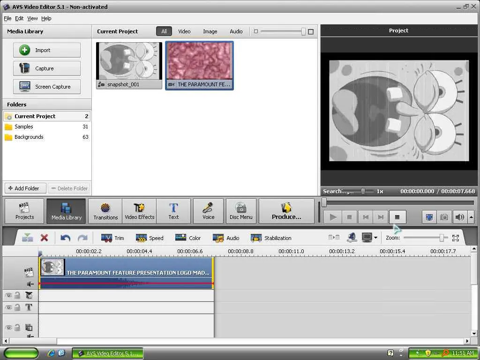Click Add Folder button
480x360 pixels.
click(25, 188)
